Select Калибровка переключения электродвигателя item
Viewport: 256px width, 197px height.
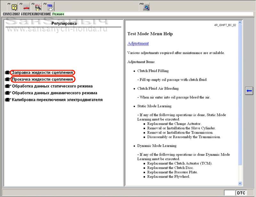[x=57, y=100]
